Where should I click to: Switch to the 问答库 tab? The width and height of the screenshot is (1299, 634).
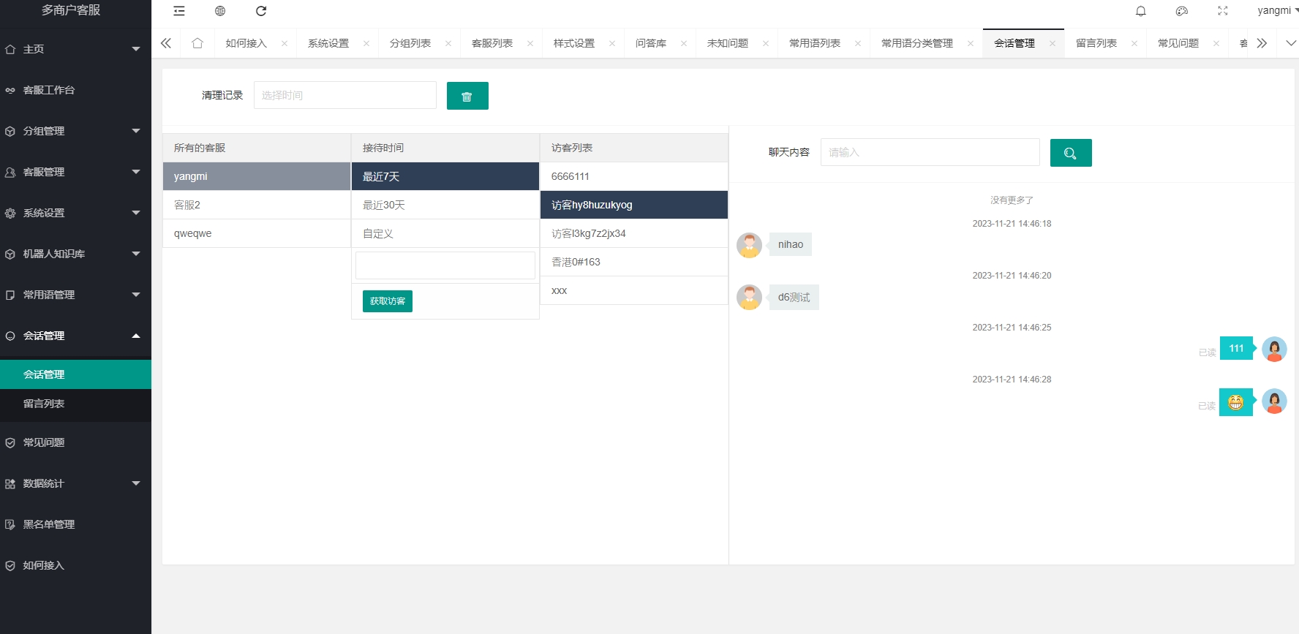point(651,43)
